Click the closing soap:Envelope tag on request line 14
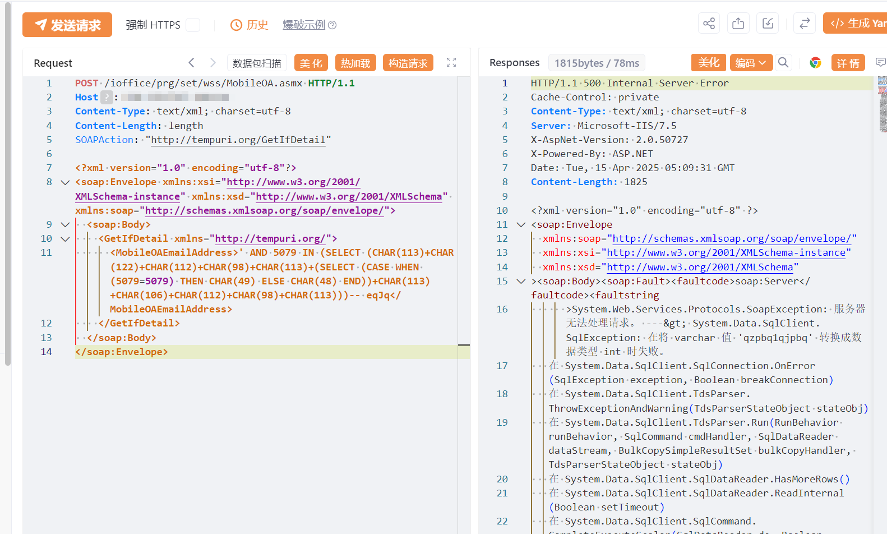The image size is (887, 534). pos(122,352)
